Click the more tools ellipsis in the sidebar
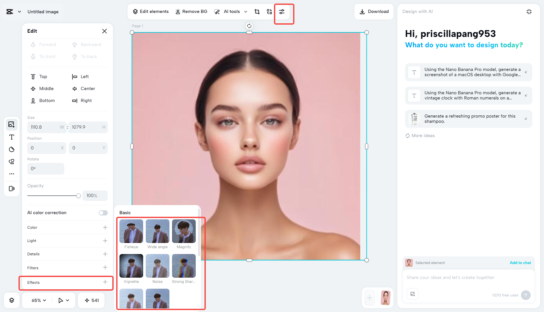 coord(11,174)
